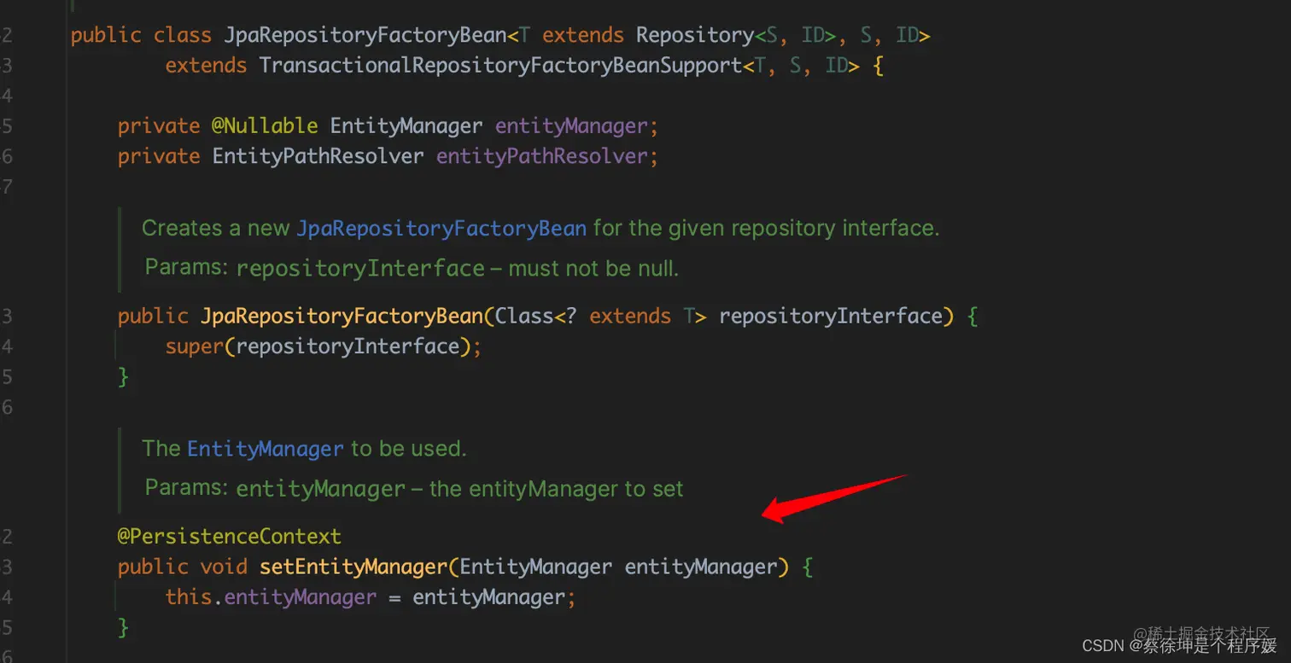1291x663 pixels.
Task: Click public keyword of the constructor
Action: pyautogui.click(x=153, y=317)
